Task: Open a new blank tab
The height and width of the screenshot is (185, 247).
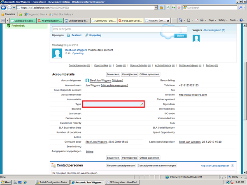Action: 174,21
